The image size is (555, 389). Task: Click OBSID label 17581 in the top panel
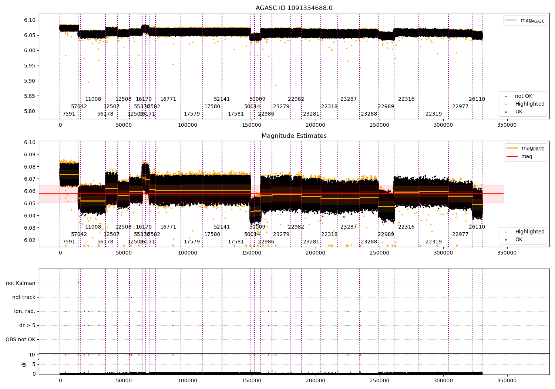pos(236,114)
